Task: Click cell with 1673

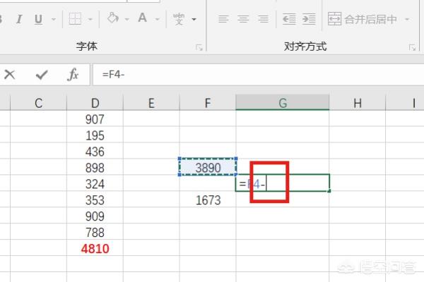Action: [208, 200]
